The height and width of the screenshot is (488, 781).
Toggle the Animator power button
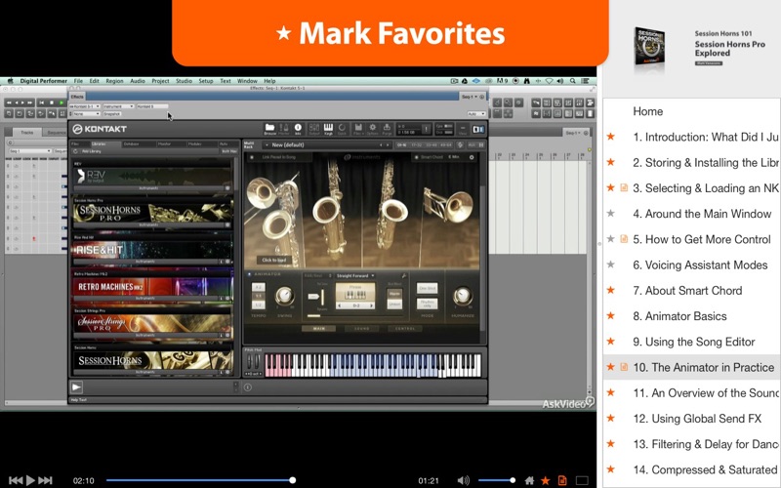click(250, 274)
